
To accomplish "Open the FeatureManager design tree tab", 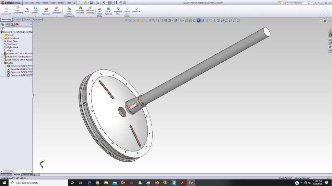I will point(3,25).
